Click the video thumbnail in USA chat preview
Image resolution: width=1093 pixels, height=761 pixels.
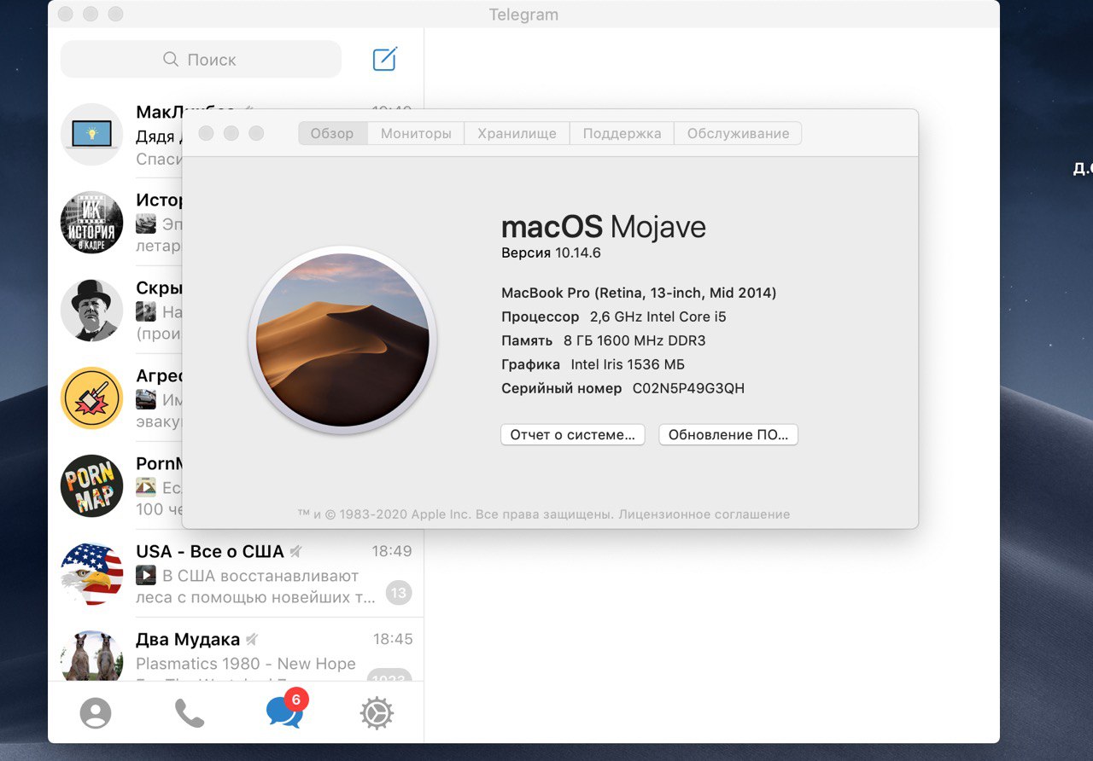(x=146, y=575)
